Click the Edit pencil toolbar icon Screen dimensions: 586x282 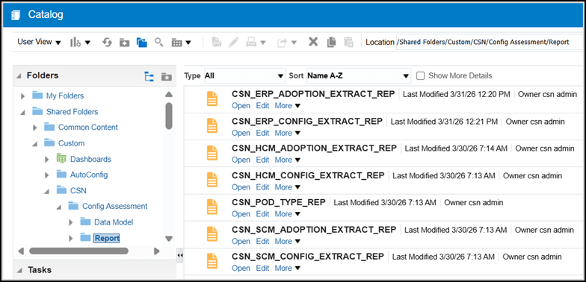point(233,42)
